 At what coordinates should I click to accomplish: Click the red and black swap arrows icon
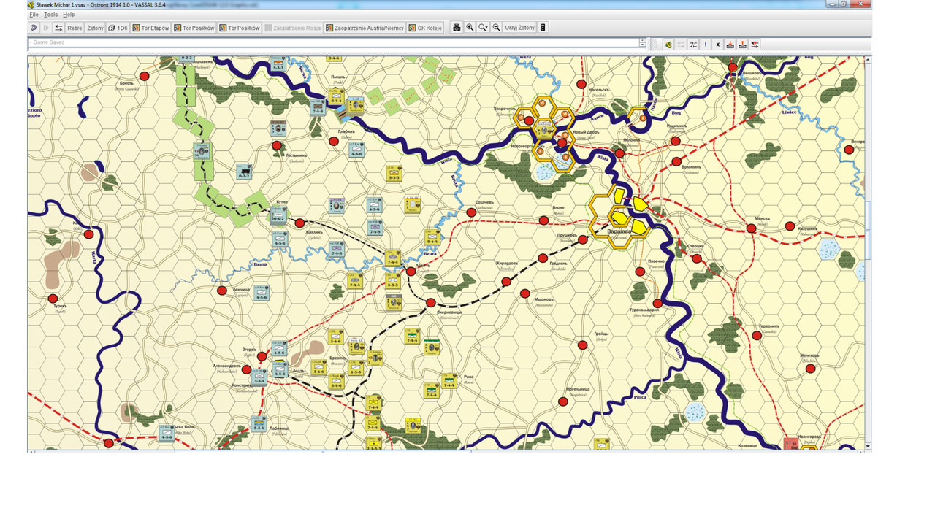755,45
